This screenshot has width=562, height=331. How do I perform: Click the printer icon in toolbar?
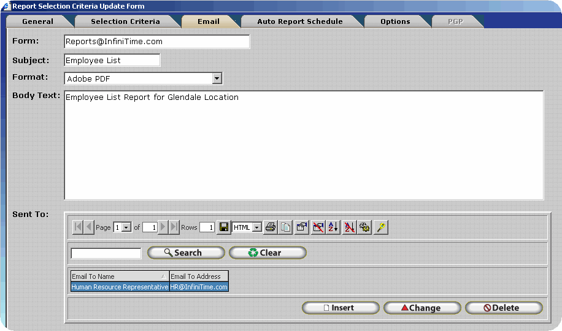click(270, 227)
